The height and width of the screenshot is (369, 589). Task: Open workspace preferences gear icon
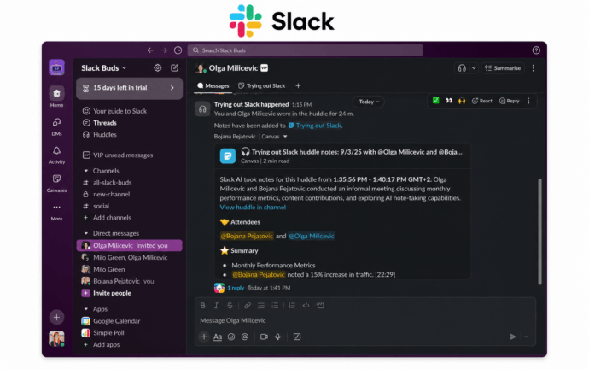pos(157,67)
